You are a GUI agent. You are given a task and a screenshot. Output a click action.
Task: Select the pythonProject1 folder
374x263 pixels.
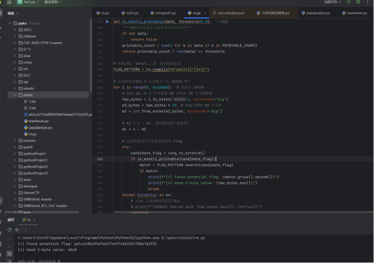tap(33, 160)
